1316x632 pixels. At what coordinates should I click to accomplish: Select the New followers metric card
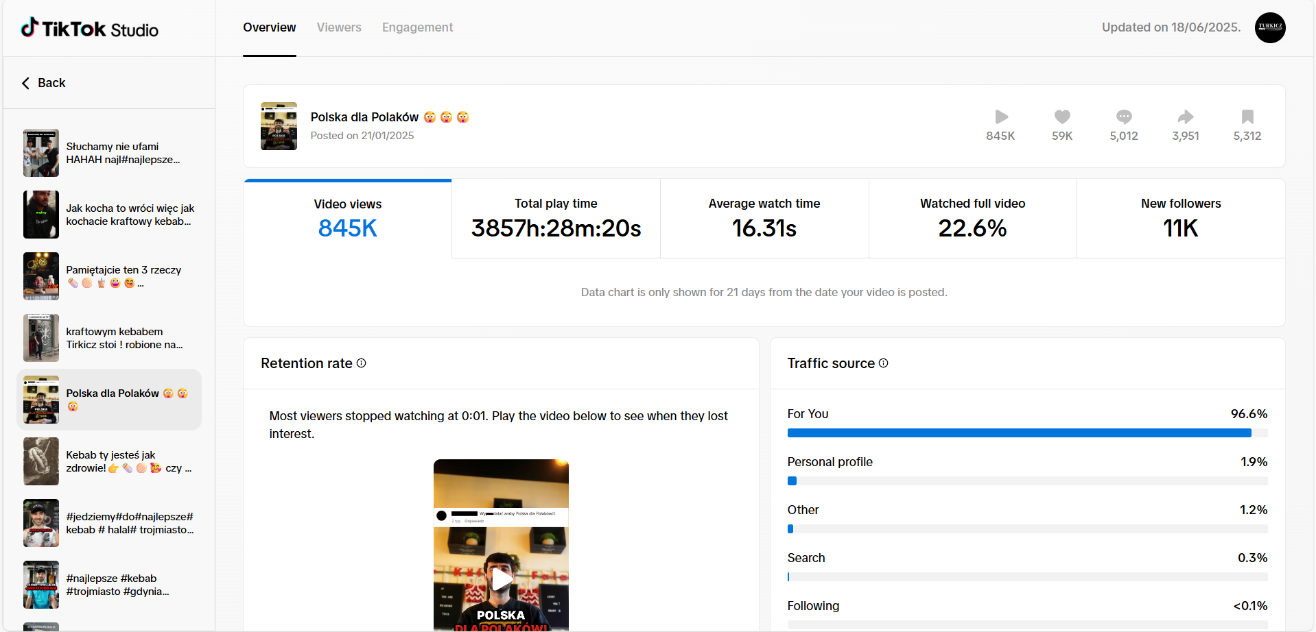point(1180,219)
